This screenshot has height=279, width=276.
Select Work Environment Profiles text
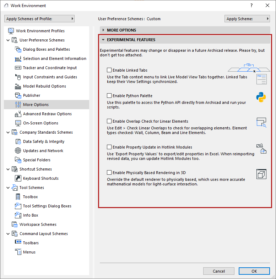(x=40, y=31)
